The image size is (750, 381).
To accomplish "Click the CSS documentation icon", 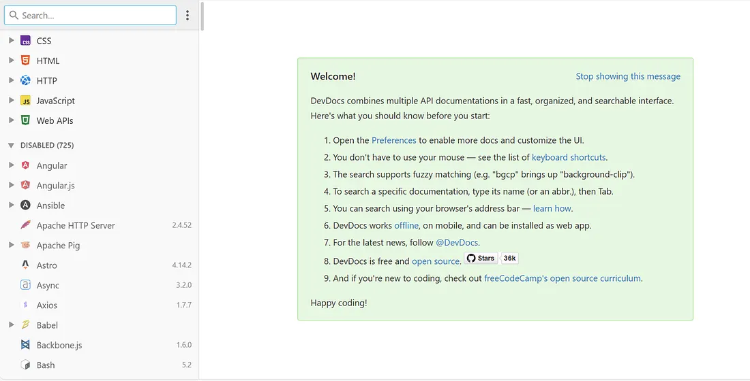I will [25, 41].
